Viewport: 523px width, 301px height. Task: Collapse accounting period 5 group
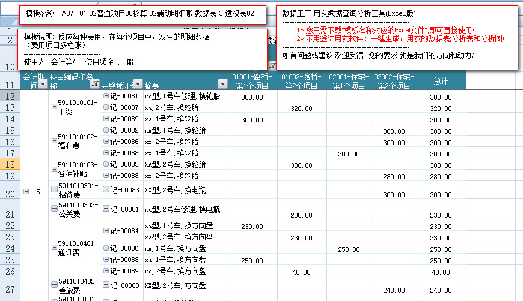(26, 192)
